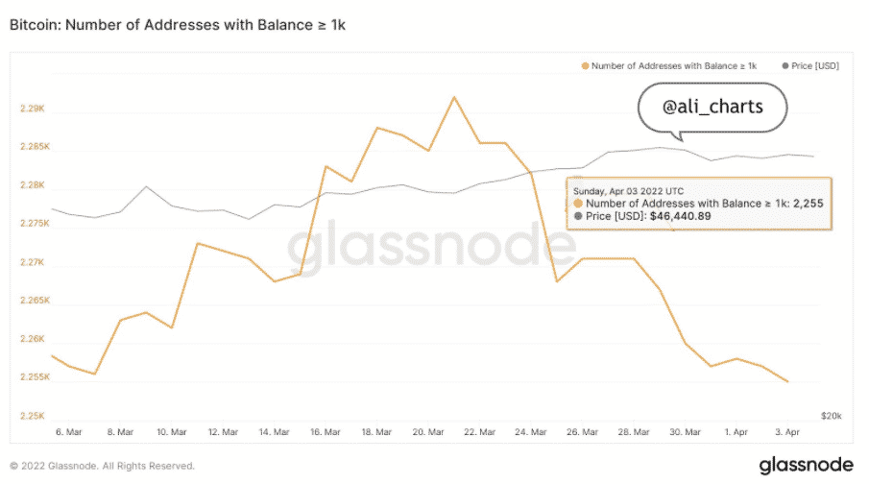Click the glassnode logo at bottom right

(x=805, y=465)
